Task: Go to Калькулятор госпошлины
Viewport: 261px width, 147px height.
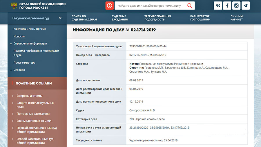Action: pos(200,18)
